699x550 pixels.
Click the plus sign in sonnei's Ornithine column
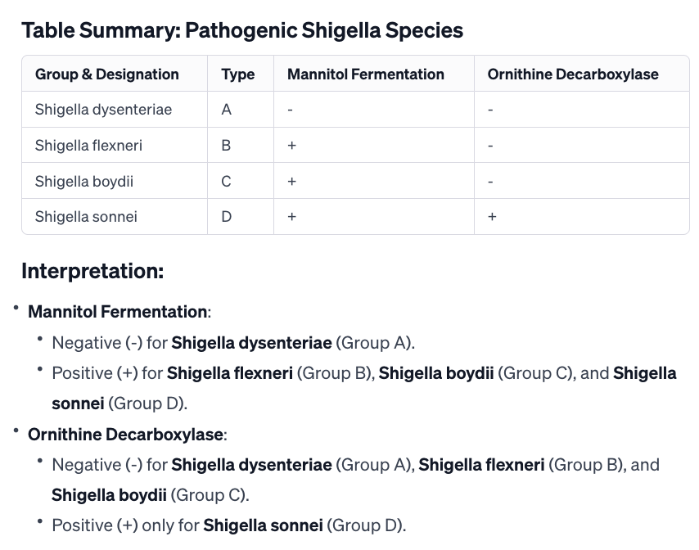[492, 217]
